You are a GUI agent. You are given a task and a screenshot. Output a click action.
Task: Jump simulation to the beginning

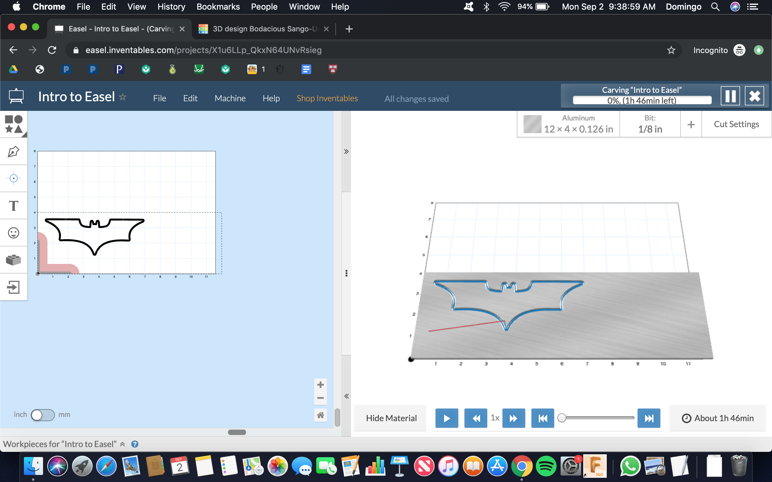coord(543,418)
